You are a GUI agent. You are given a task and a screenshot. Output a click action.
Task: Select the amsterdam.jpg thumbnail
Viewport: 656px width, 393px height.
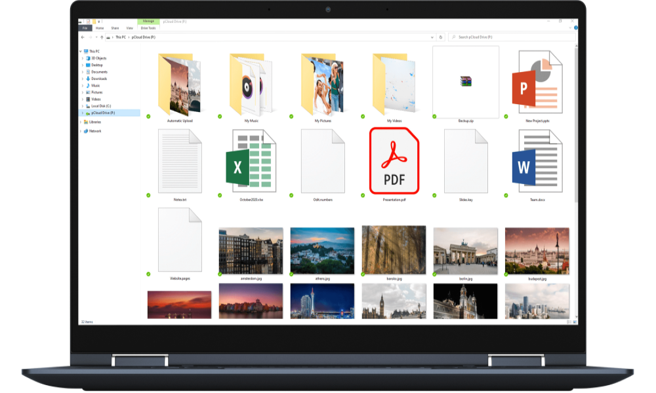[x=251, y=251]
